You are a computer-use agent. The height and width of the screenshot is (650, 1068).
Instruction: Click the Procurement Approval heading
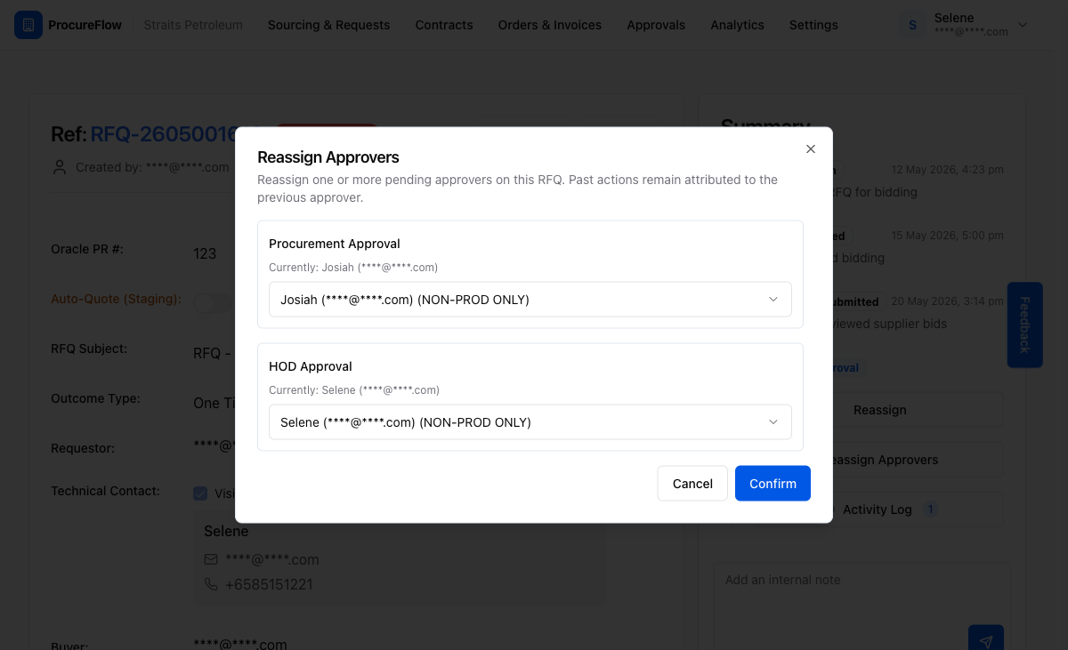(335, 244)
